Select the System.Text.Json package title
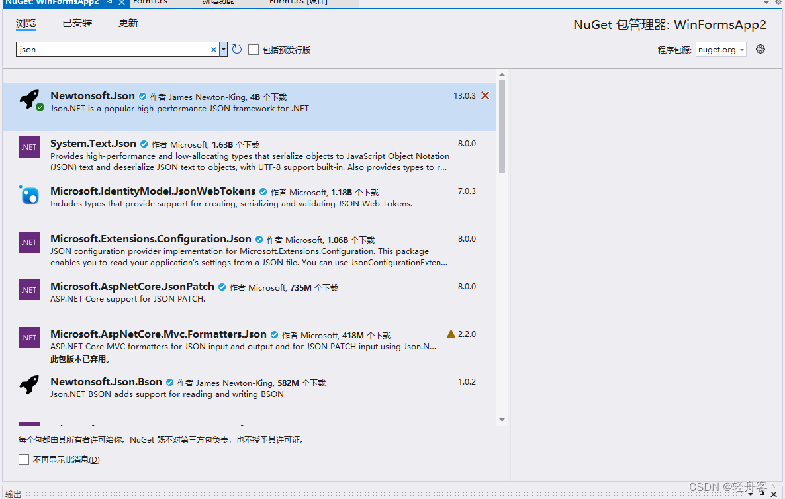This screenshot has height=499, width=785. (x=93, y=144)
